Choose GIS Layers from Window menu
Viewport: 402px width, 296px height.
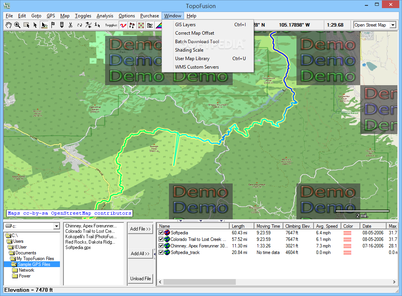point(208,25)
